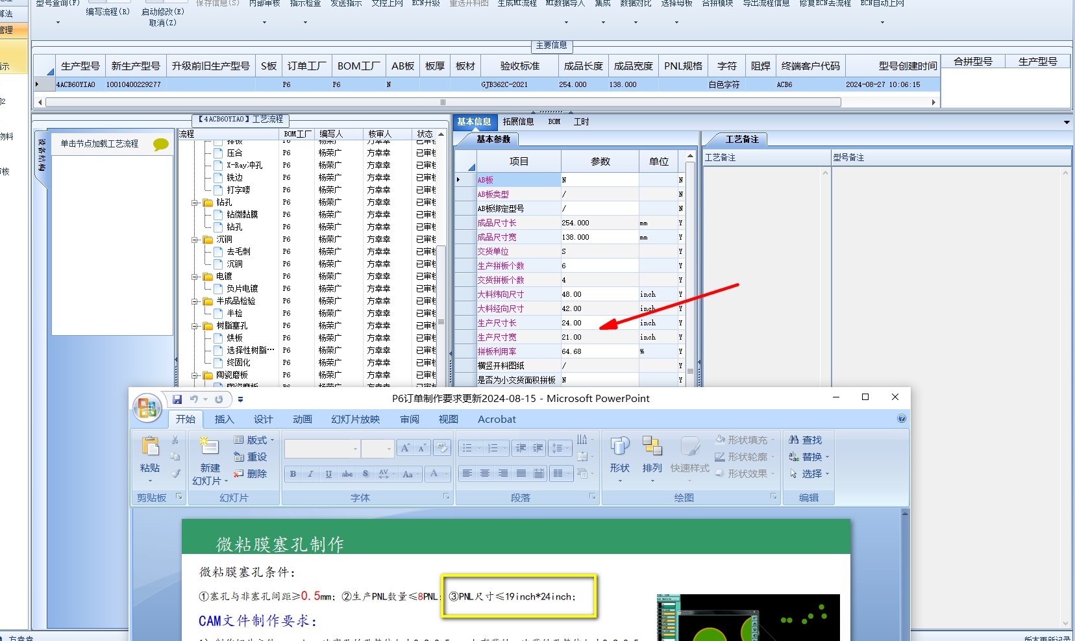Select the 负片电镀 process node
This screenshot has width=1075, height=641.
click(242, 289)
